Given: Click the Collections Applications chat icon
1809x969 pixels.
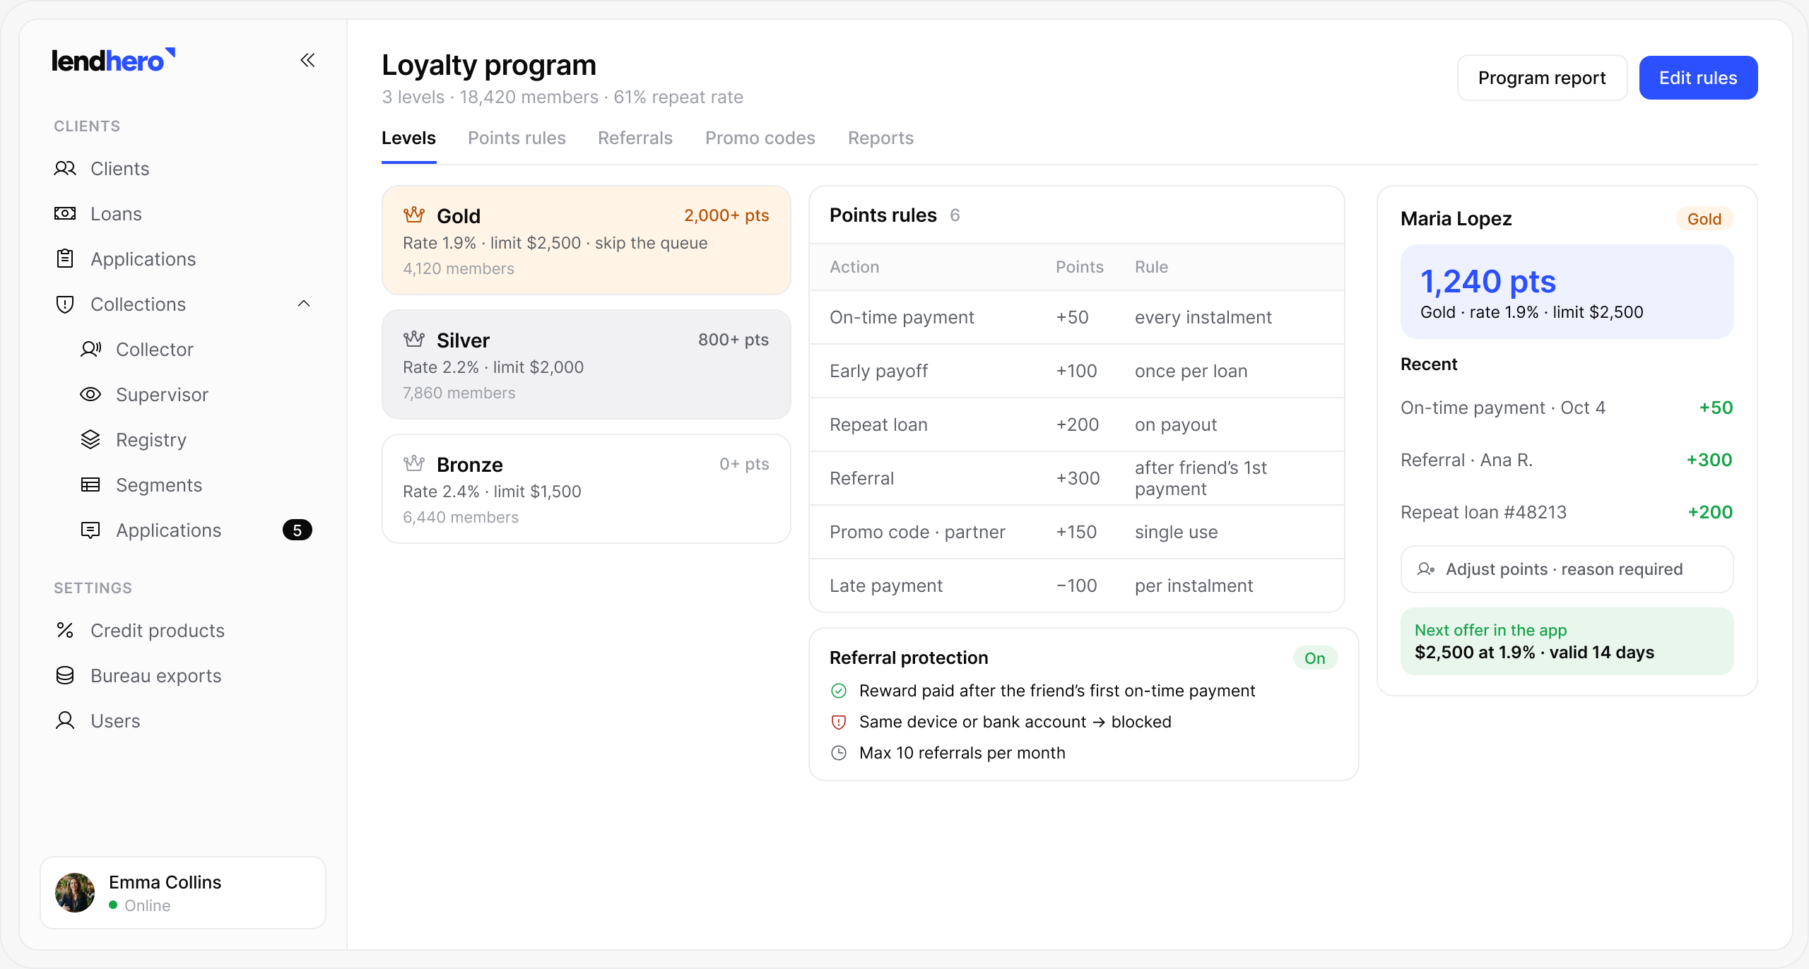Looking at the screenshot, I should click(90, 530).
